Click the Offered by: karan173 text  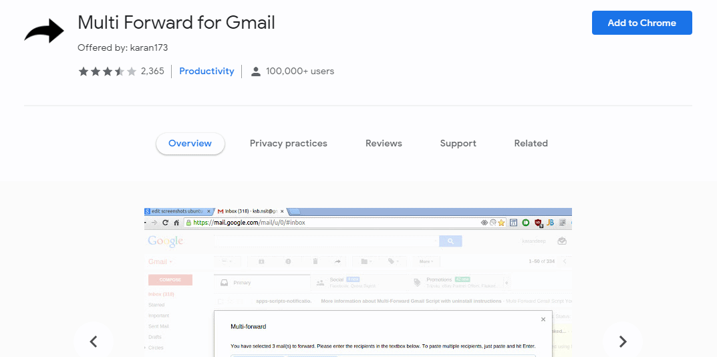[x=122, y=47]
